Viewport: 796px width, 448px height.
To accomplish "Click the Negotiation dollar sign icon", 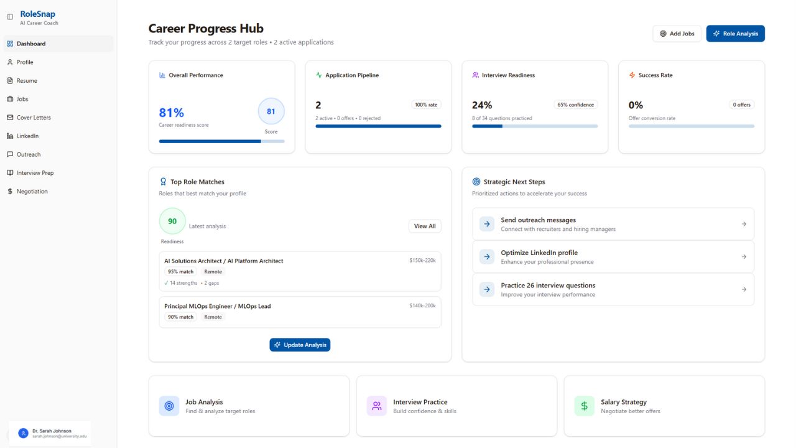I will pyautogui.click(x=10, y=192).
